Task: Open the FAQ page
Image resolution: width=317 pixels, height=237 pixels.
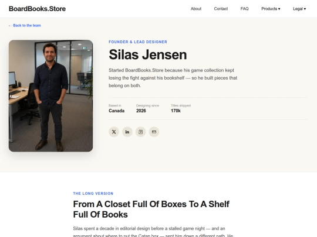Action: click(x=244, y=9)
